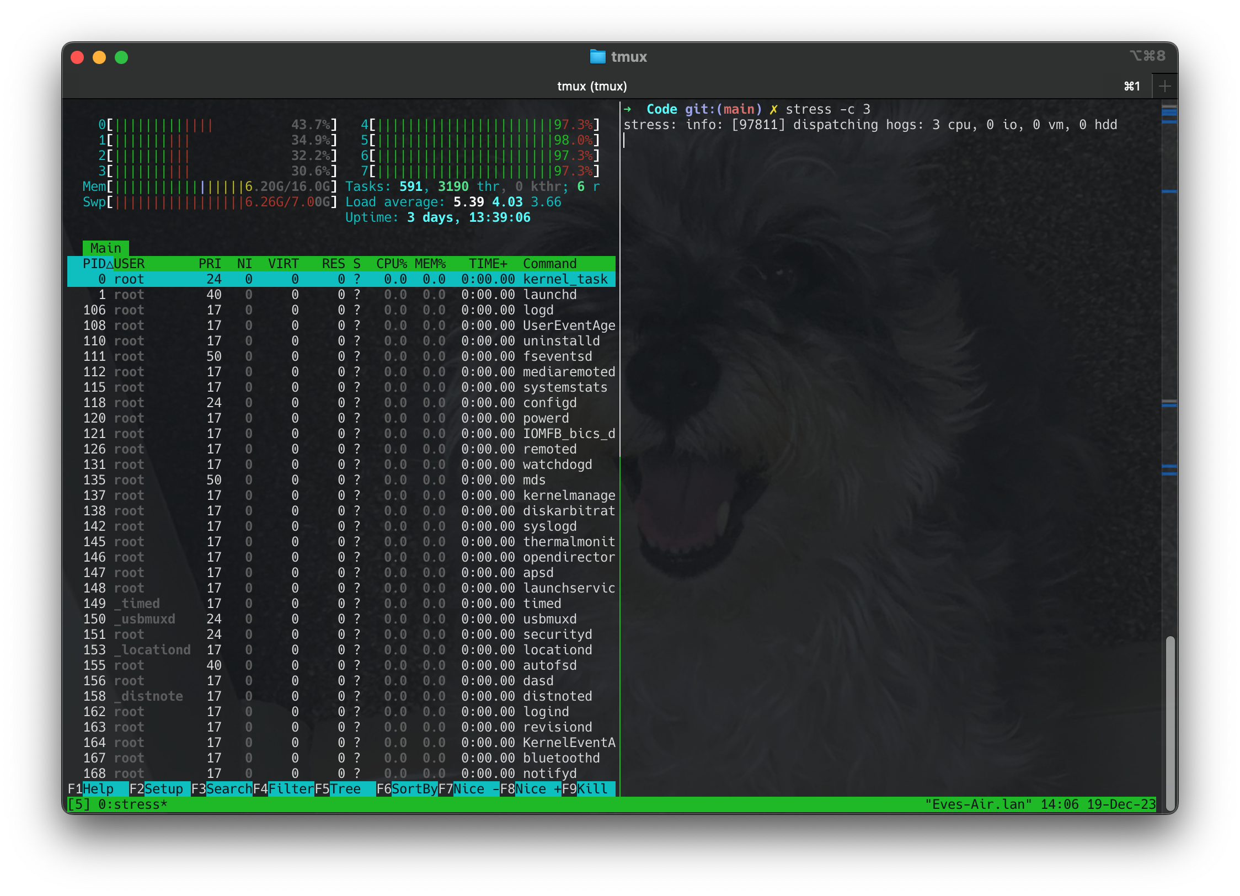Sort processes by the MEM% column
The image size is (1240, 896).
point(429,264)
